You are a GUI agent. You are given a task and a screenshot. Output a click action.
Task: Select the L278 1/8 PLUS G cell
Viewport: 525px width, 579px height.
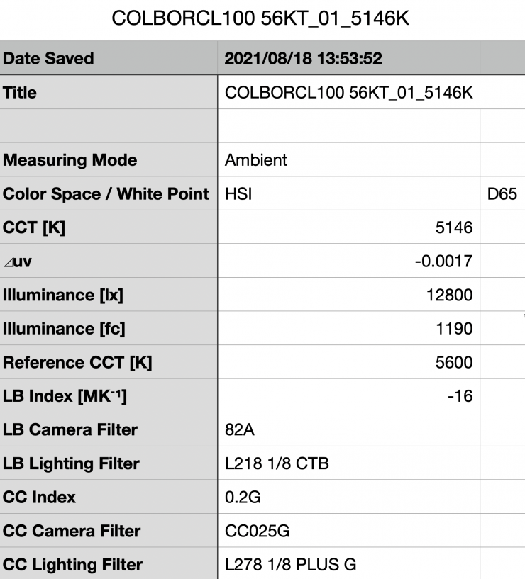coord(348,565)
